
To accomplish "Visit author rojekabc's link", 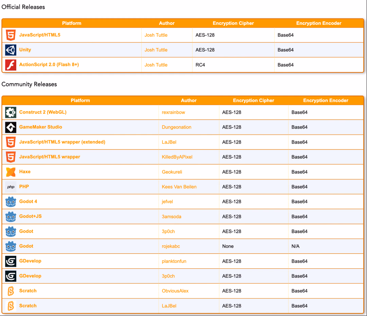I will pyautogui.click(x=171, y=246).
